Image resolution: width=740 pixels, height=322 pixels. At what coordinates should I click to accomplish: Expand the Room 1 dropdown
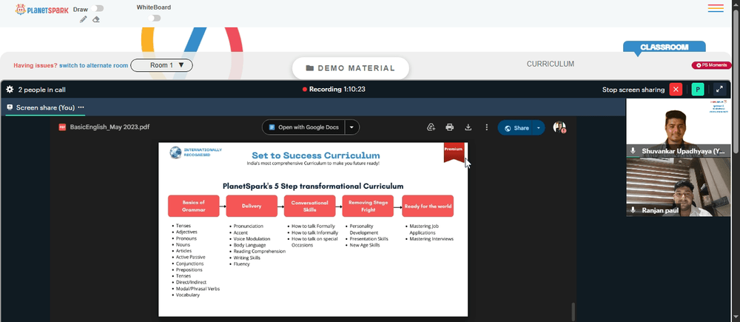click(x=161, y=65)
